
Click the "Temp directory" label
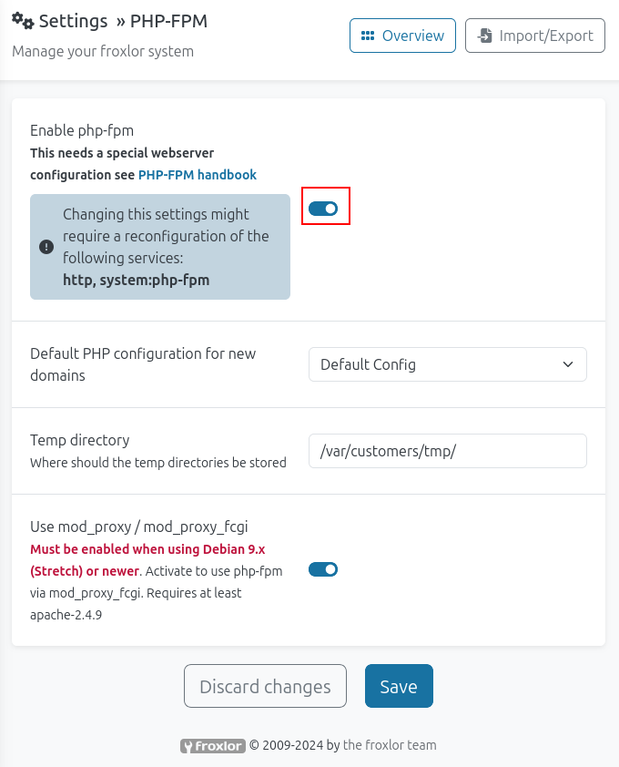pos(80,440)
